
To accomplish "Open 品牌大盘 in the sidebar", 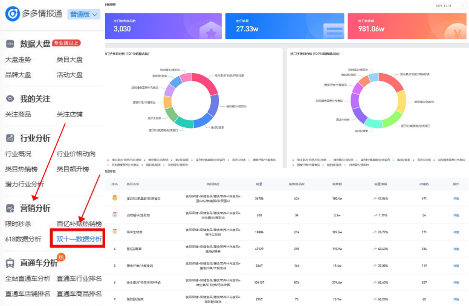I will point(18,75).
